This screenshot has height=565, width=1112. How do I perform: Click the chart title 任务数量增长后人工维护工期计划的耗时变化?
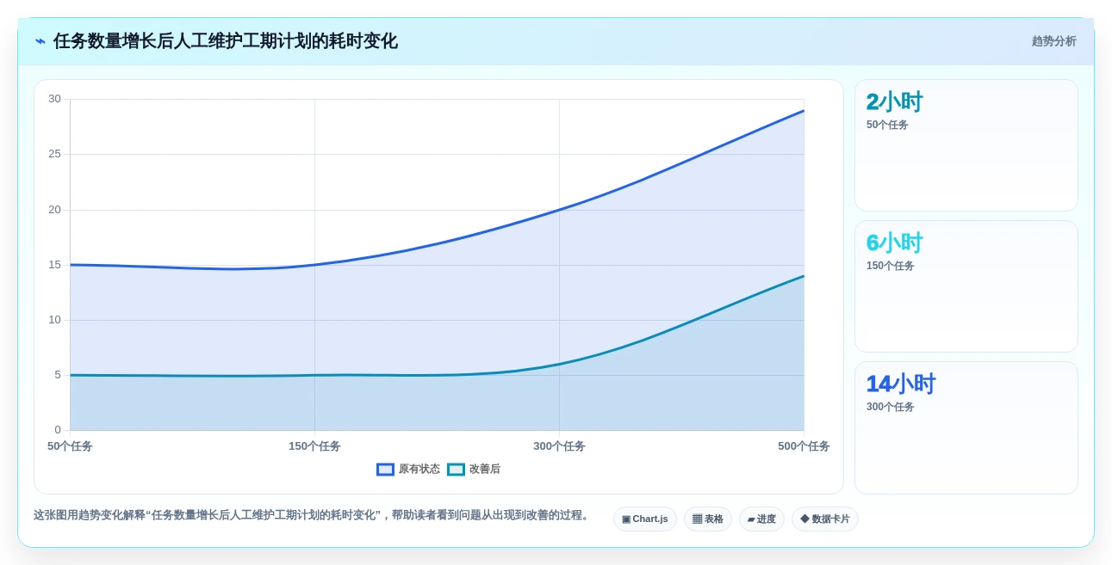point(226,41)
